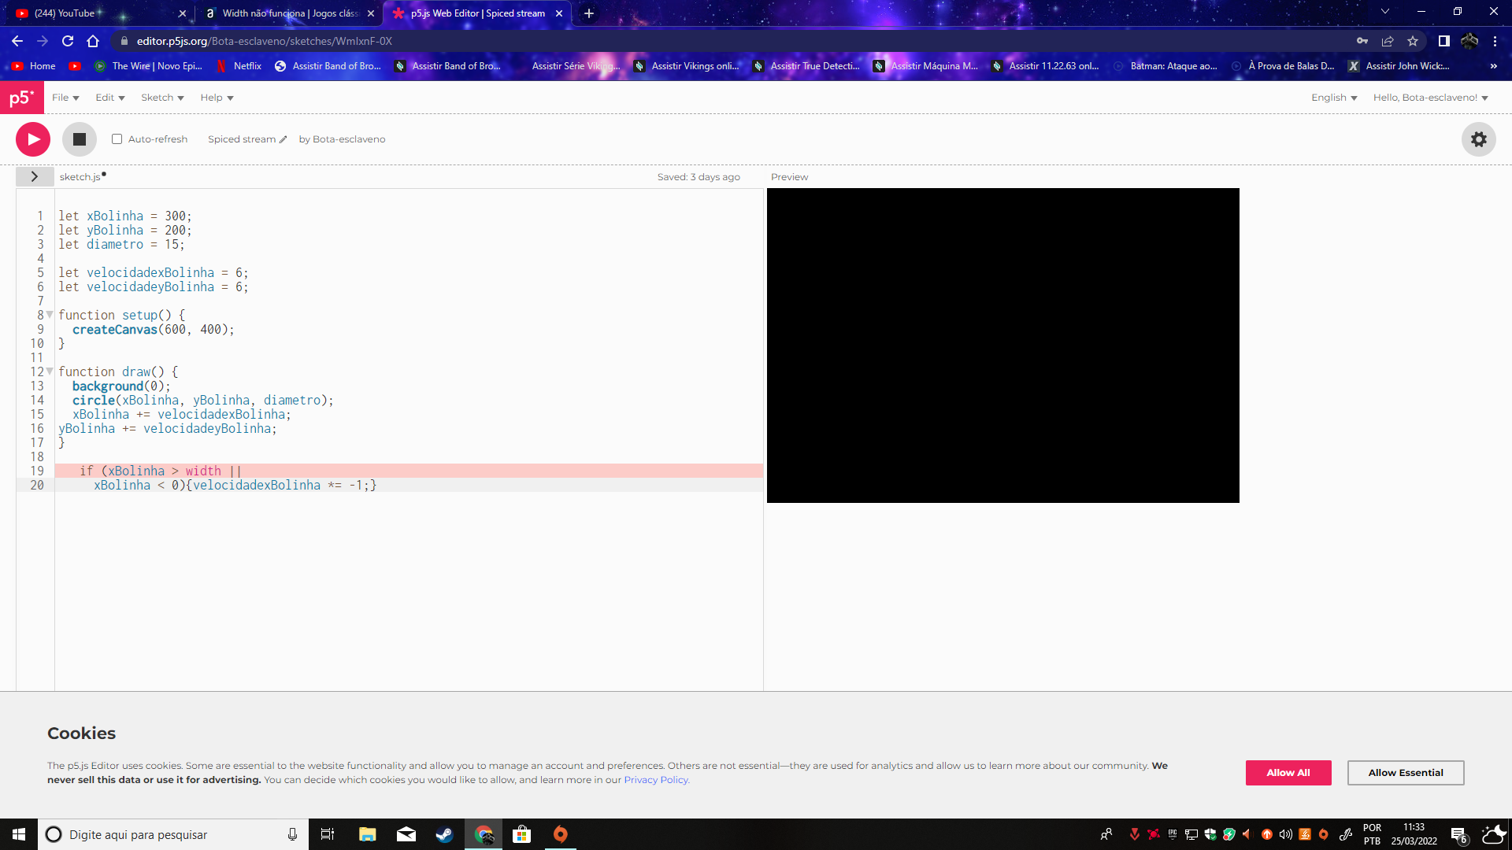Show more bookmarks chevron
1512x850 pixels.
pos(1493,66)
